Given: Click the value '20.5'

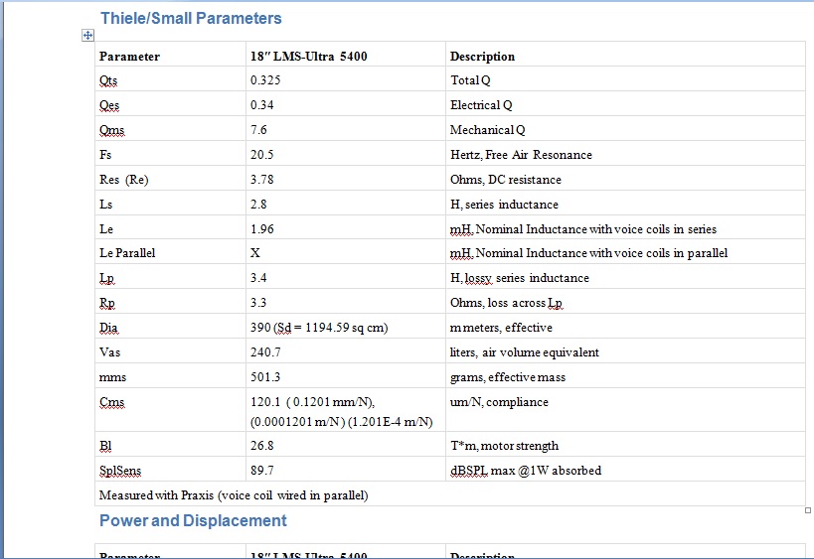Looking at the screenshot, I should [261, 155].
